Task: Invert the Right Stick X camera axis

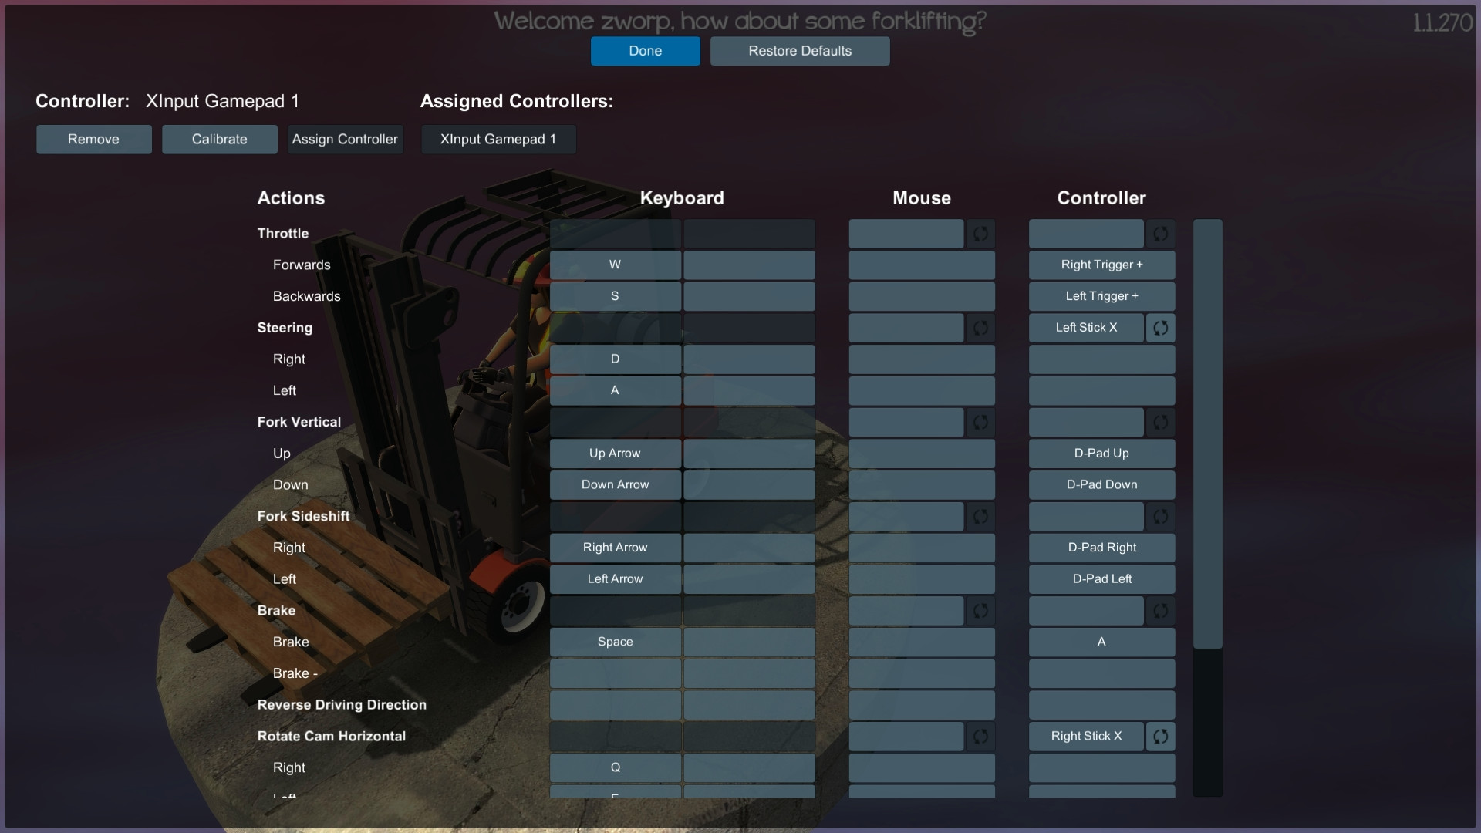Action: pyautogui.click(x=1161, y=737)
